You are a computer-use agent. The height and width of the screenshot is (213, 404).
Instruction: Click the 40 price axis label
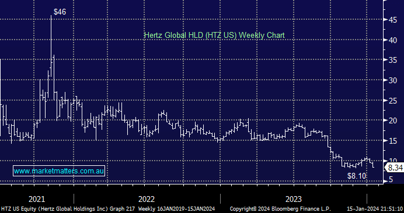(393, 40)
